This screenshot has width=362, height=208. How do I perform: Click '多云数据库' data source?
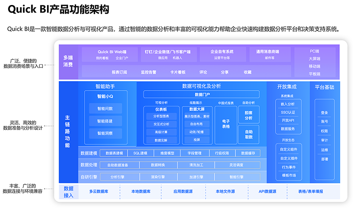[99, 192]
